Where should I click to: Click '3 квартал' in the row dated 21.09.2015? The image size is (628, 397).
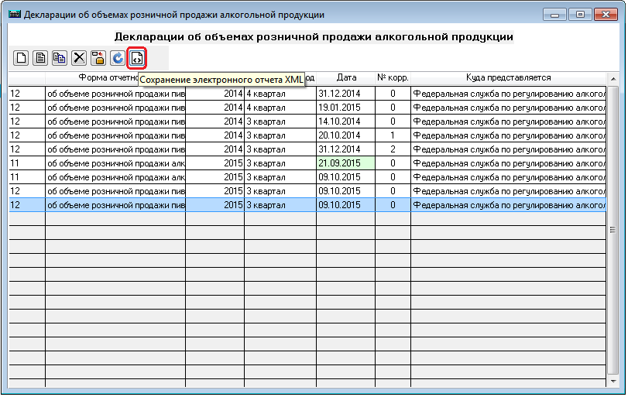(x=280, y=163)
